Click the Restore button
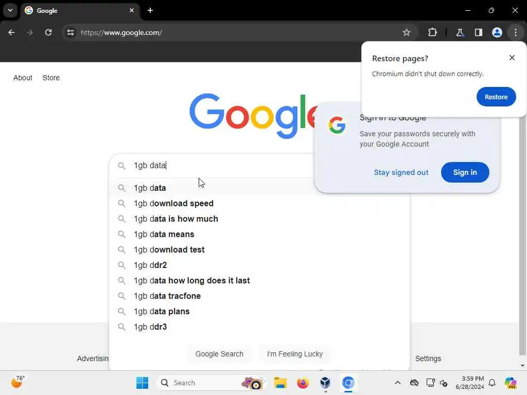Image resolution: width=527 pixels, height=395 pixels. [x=496, y=97]
